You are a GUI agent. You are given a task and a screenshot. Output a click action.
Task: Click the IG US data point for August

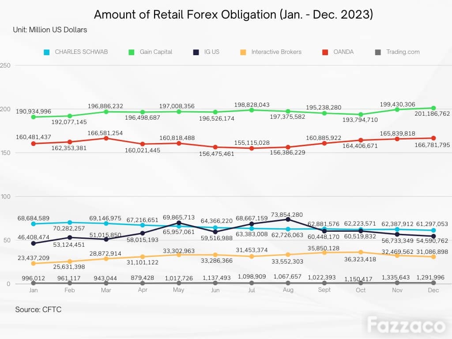pyautogui.click(x=288, y=219)
